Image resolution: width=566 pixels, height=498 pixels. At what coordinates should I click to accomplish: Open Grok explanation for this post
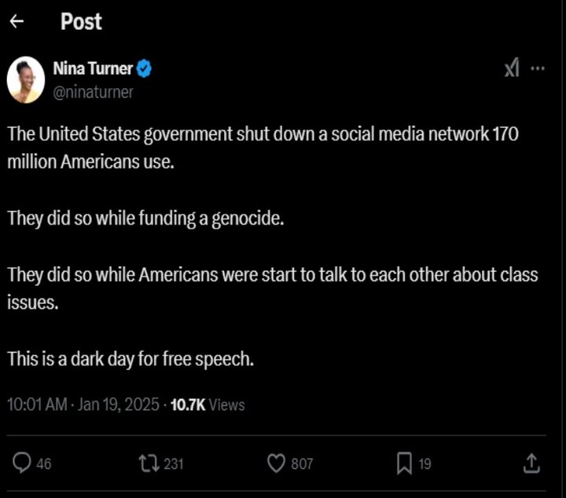pyautogui.click(x=512, y=68)
